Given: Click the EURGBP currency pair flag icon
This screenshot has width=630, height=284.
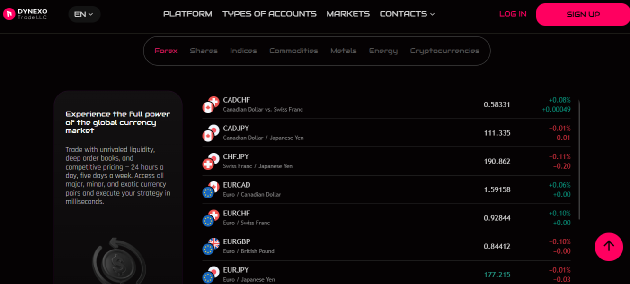Looking at the screenshot, I should click(211, 246).
